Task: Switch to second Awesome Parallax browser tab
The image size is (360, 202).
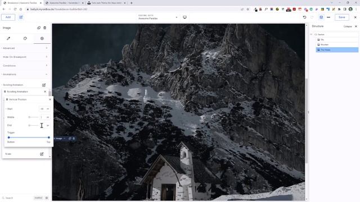Action: point(64,3)
